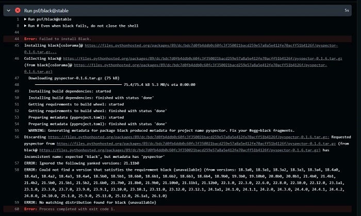Click line number 48

point(17,85)
